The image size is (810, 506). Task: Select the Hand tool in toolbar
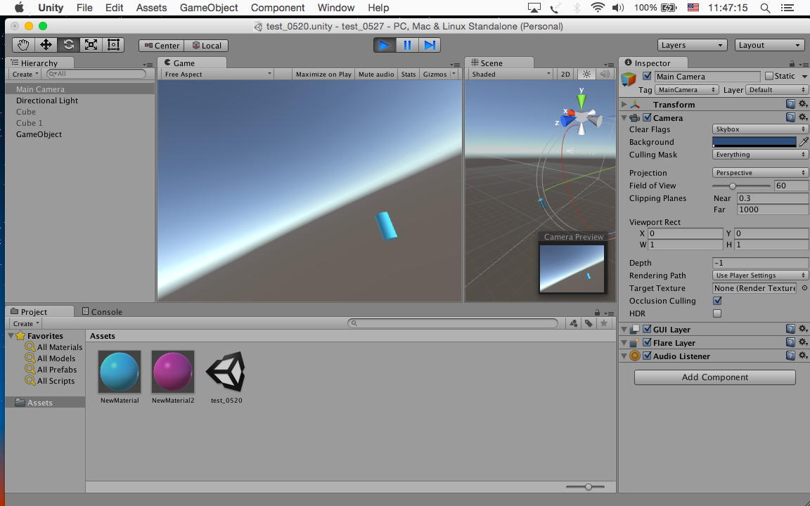[23, 45]
